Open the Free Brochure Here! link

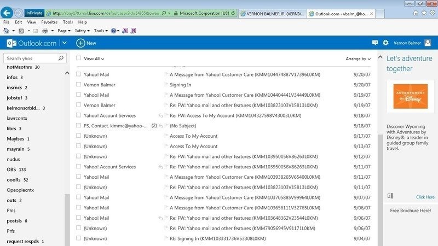click(410, 210)
